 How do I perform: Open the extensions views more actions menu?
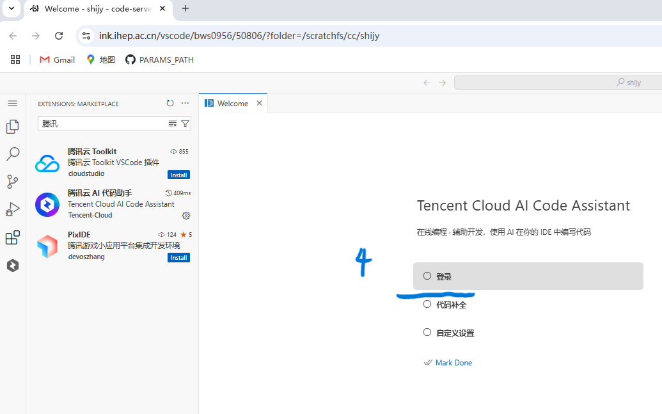[x=185, y=104]
